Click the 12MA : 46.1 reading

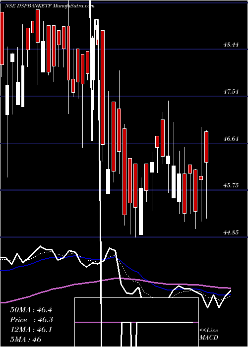(x=31, y=330)
